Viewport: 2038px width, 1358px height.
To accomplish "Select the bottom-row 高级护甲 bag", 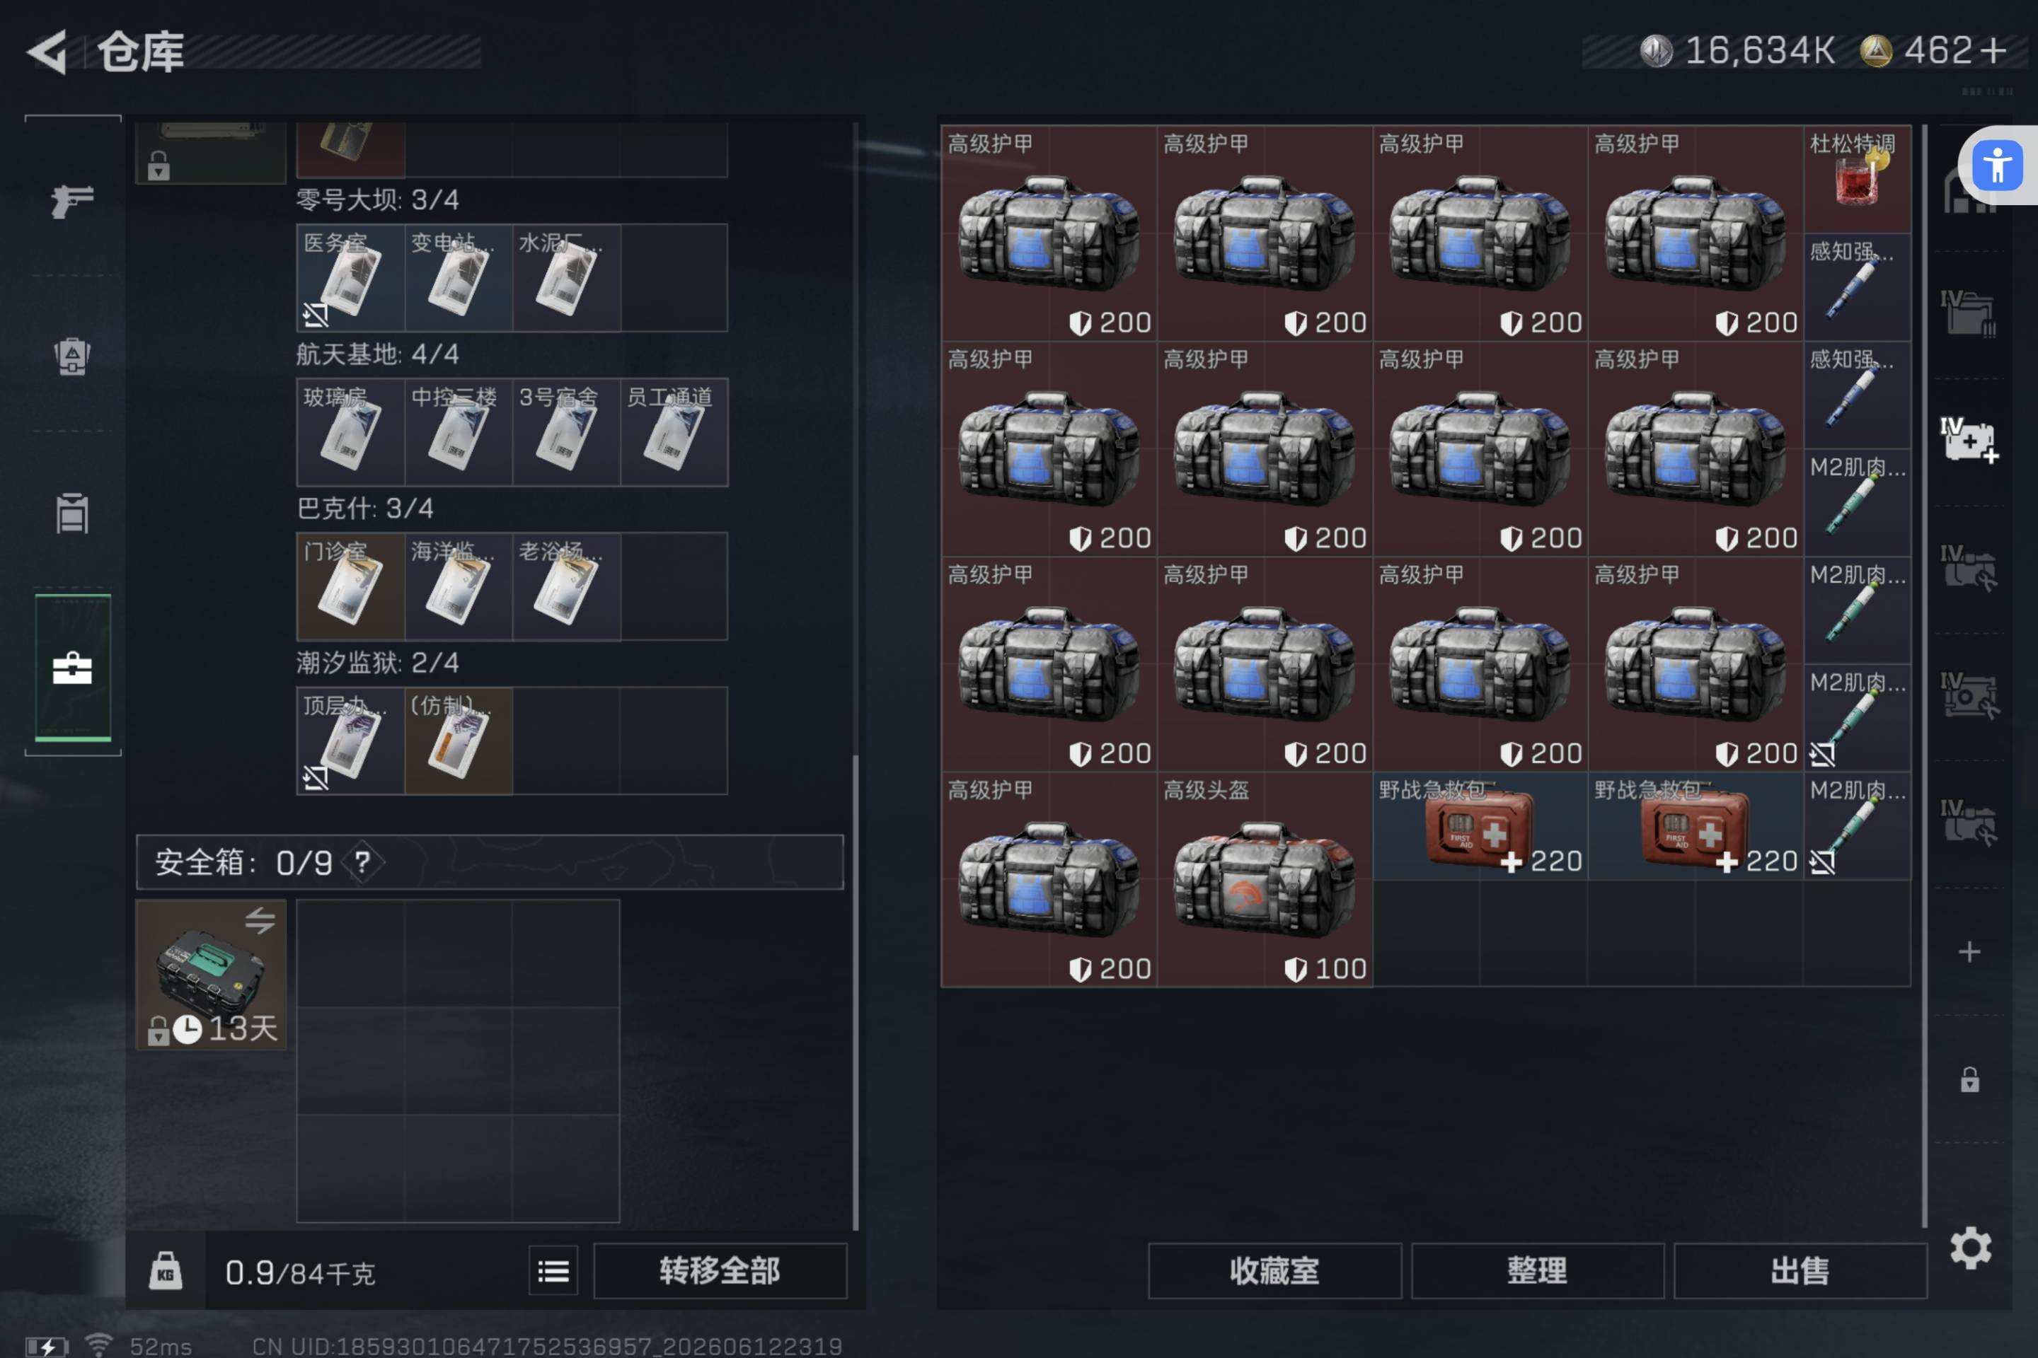I will point(1049,879).
